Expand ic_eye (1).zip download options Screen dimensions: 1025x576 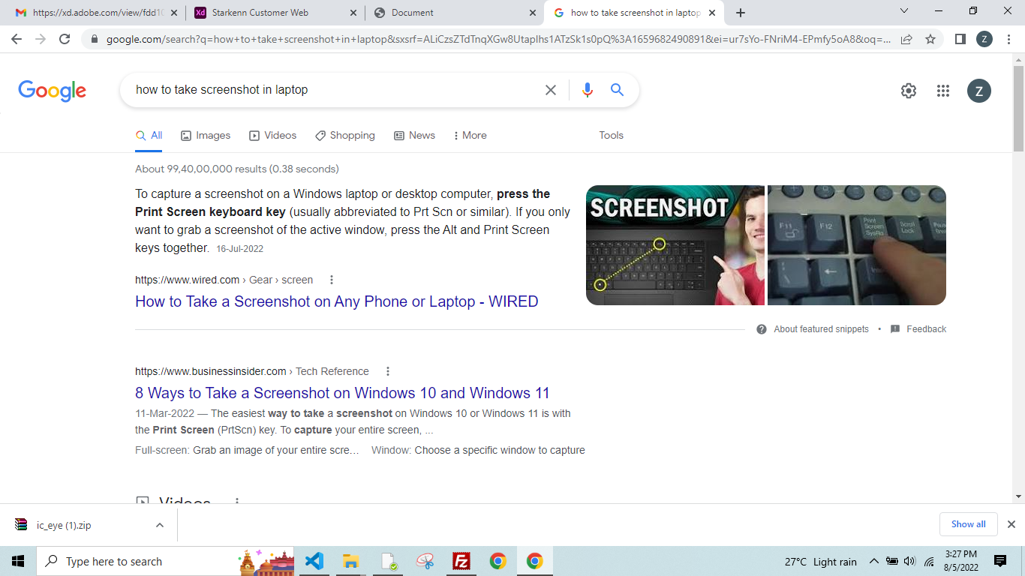tap(160, 525)
